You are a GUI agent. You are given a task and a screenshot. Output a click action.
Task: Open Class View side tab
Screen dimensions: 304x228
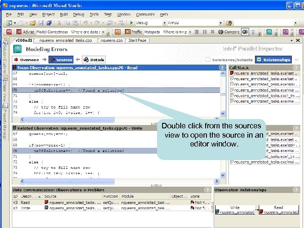[5, 89]
